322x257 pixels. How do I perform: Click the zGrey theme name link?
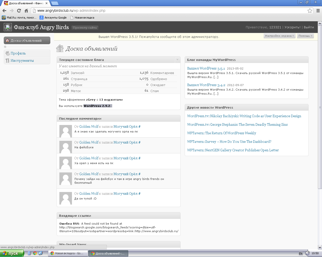tap(91, 100)
